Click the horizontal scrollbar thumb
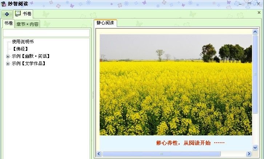The height and width of the screenshot is (159, 264). [x=161, y=154]
